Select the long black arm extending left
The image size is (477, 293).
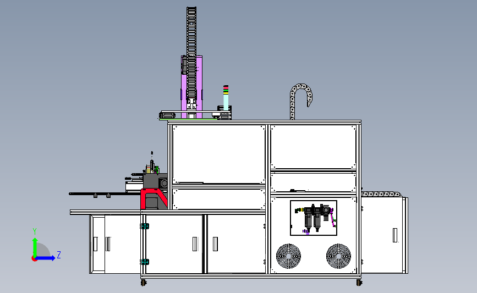(x=105, y=194)
